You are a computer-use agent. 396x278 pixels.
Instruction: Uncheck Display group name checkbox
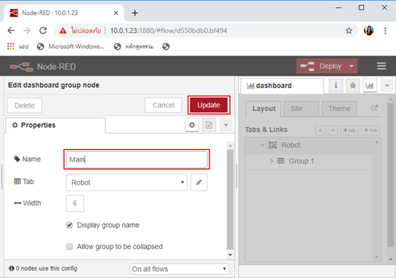tap(70, 225)
